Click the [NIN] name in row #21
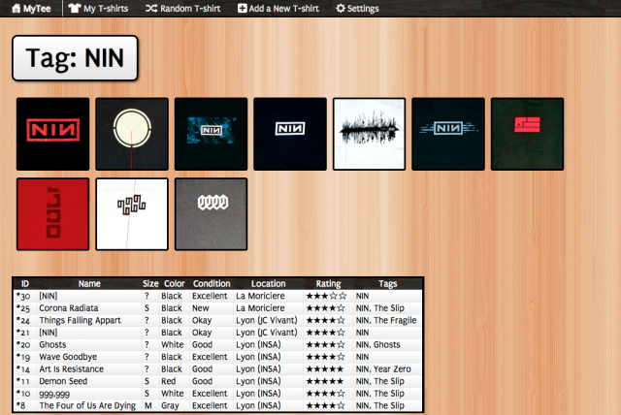The width and height of the screenshot is (621, 415). pyautogui.click(x=48, y=333)
